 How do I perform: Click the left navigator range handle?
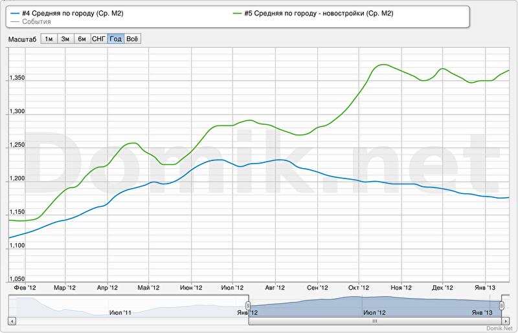[248, 305]
